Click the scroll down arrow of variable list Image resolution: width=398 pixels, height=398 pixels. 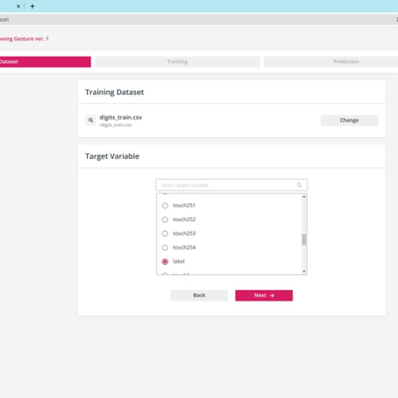pyautogui.click(x=304, y=271)
